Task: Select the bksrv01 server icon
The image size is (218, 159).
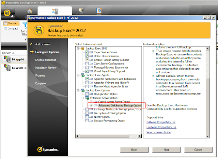Action: [7, 68]
